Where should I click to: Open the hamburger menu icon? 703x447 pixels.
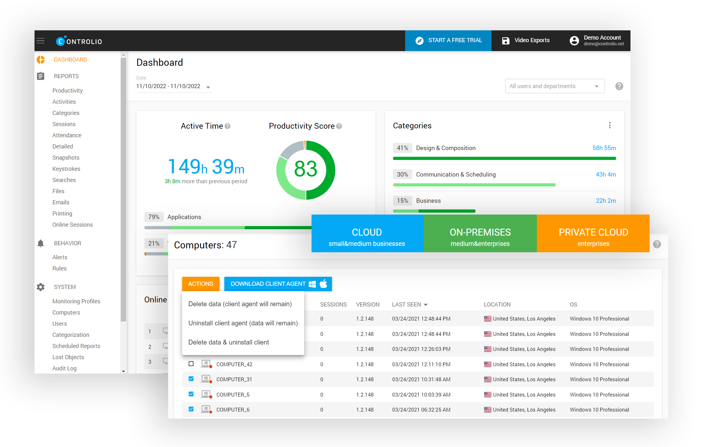[40, 41]
